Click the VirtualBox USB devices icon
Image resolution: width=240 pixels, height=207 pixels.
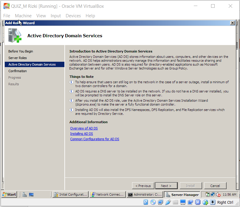tap(168, 202)
